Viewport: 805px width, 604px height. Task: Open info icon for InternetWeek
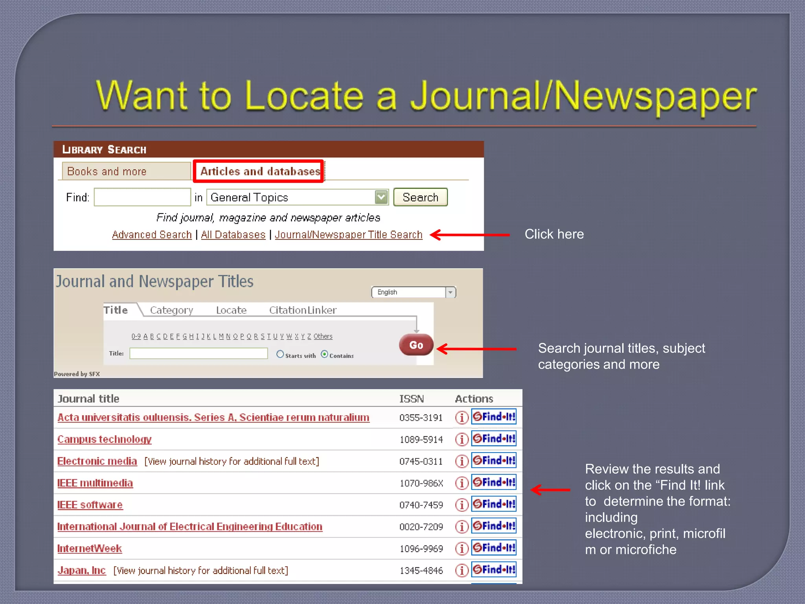pos(462,548)
